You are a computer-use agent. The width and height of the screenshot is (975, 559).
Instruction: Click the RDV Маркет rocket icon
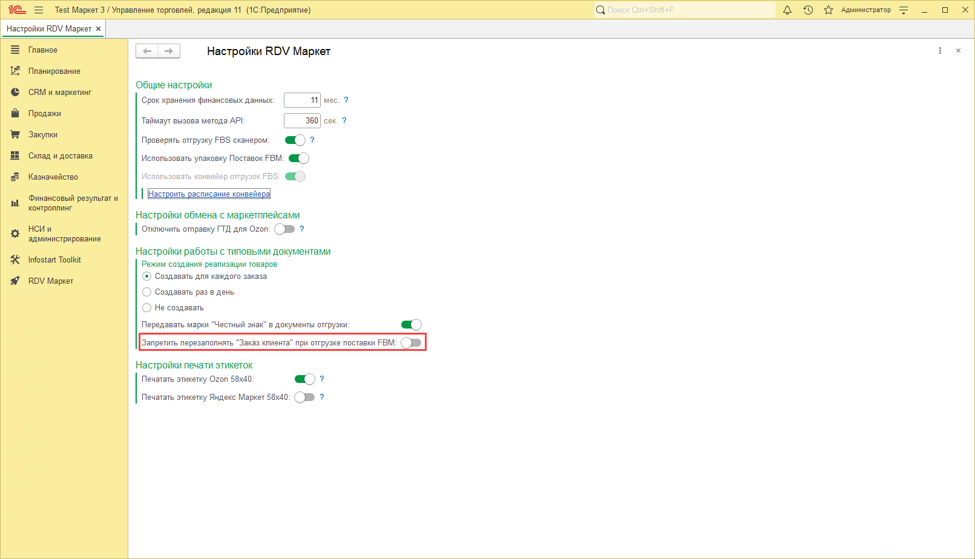click(15, 281)
